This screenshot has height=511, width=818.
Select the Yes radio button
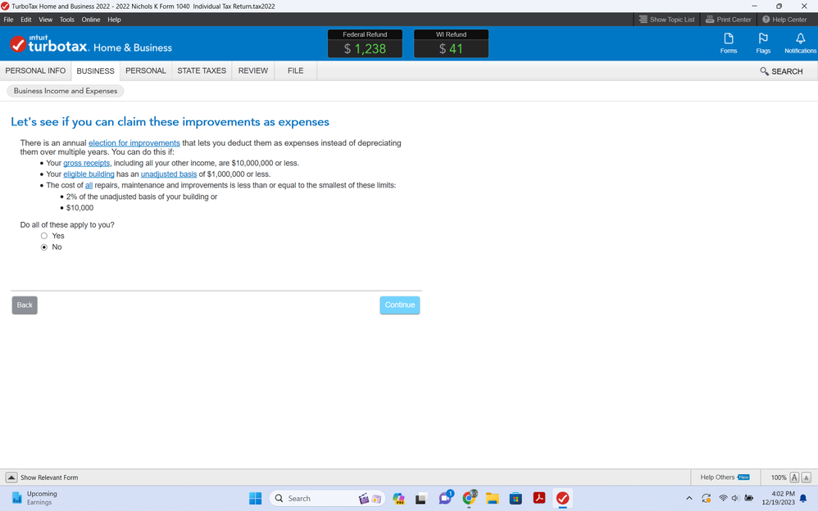(x=44, y=236)
